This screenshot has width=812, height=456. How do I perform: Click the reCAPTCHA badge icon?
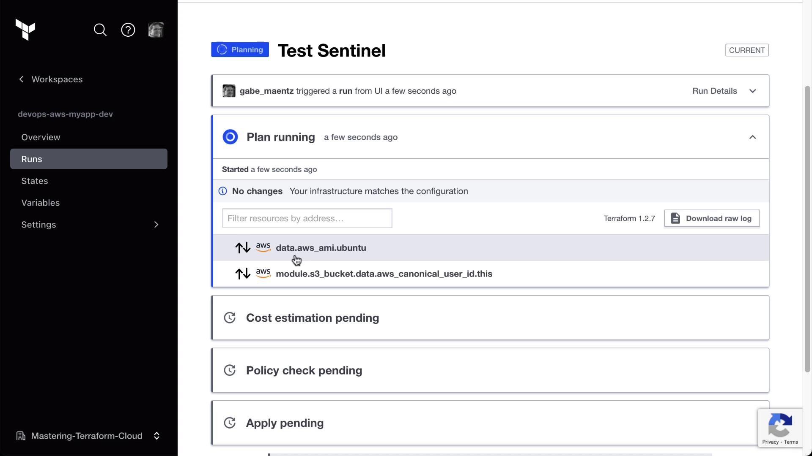(780, 426)
